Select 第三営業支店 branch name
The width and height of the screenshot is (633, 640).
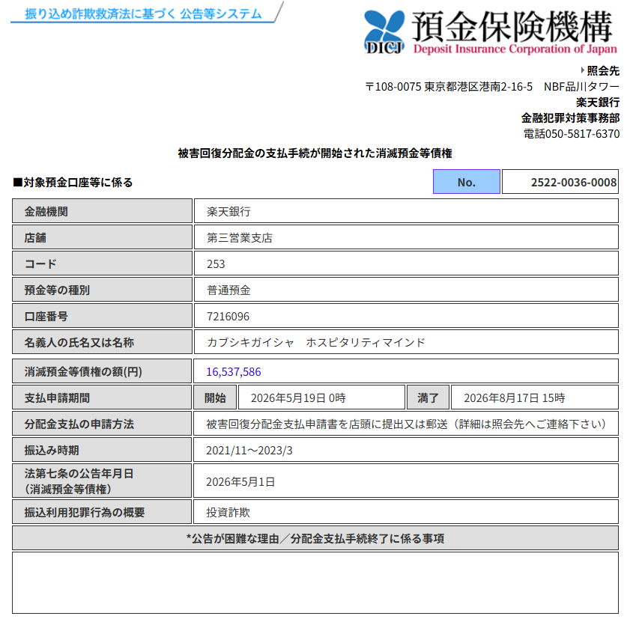[x=239, y=237]
